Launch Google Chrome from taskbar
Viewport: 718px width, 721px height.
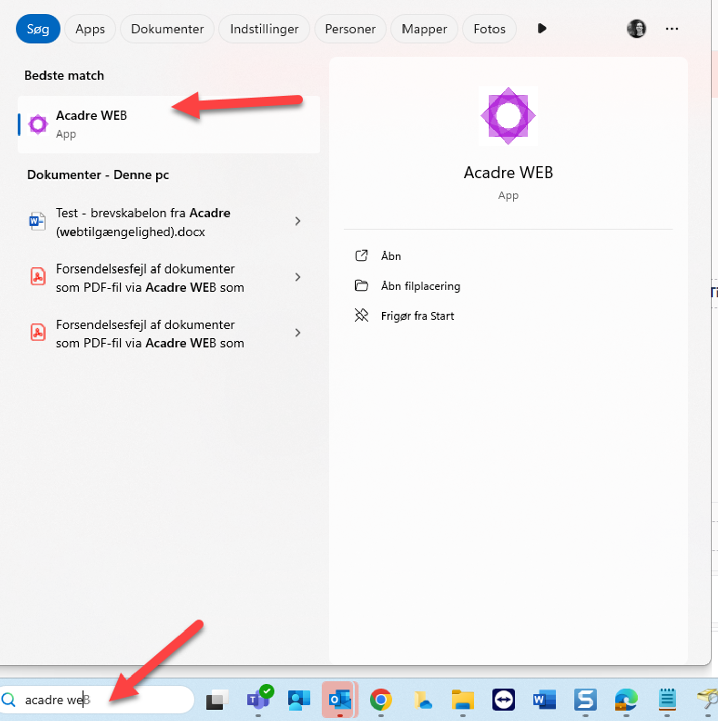(381, 700)
